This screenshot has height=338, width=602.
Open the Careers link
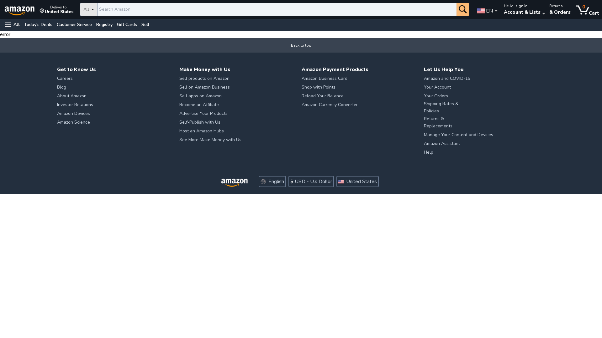click(65, 79)
